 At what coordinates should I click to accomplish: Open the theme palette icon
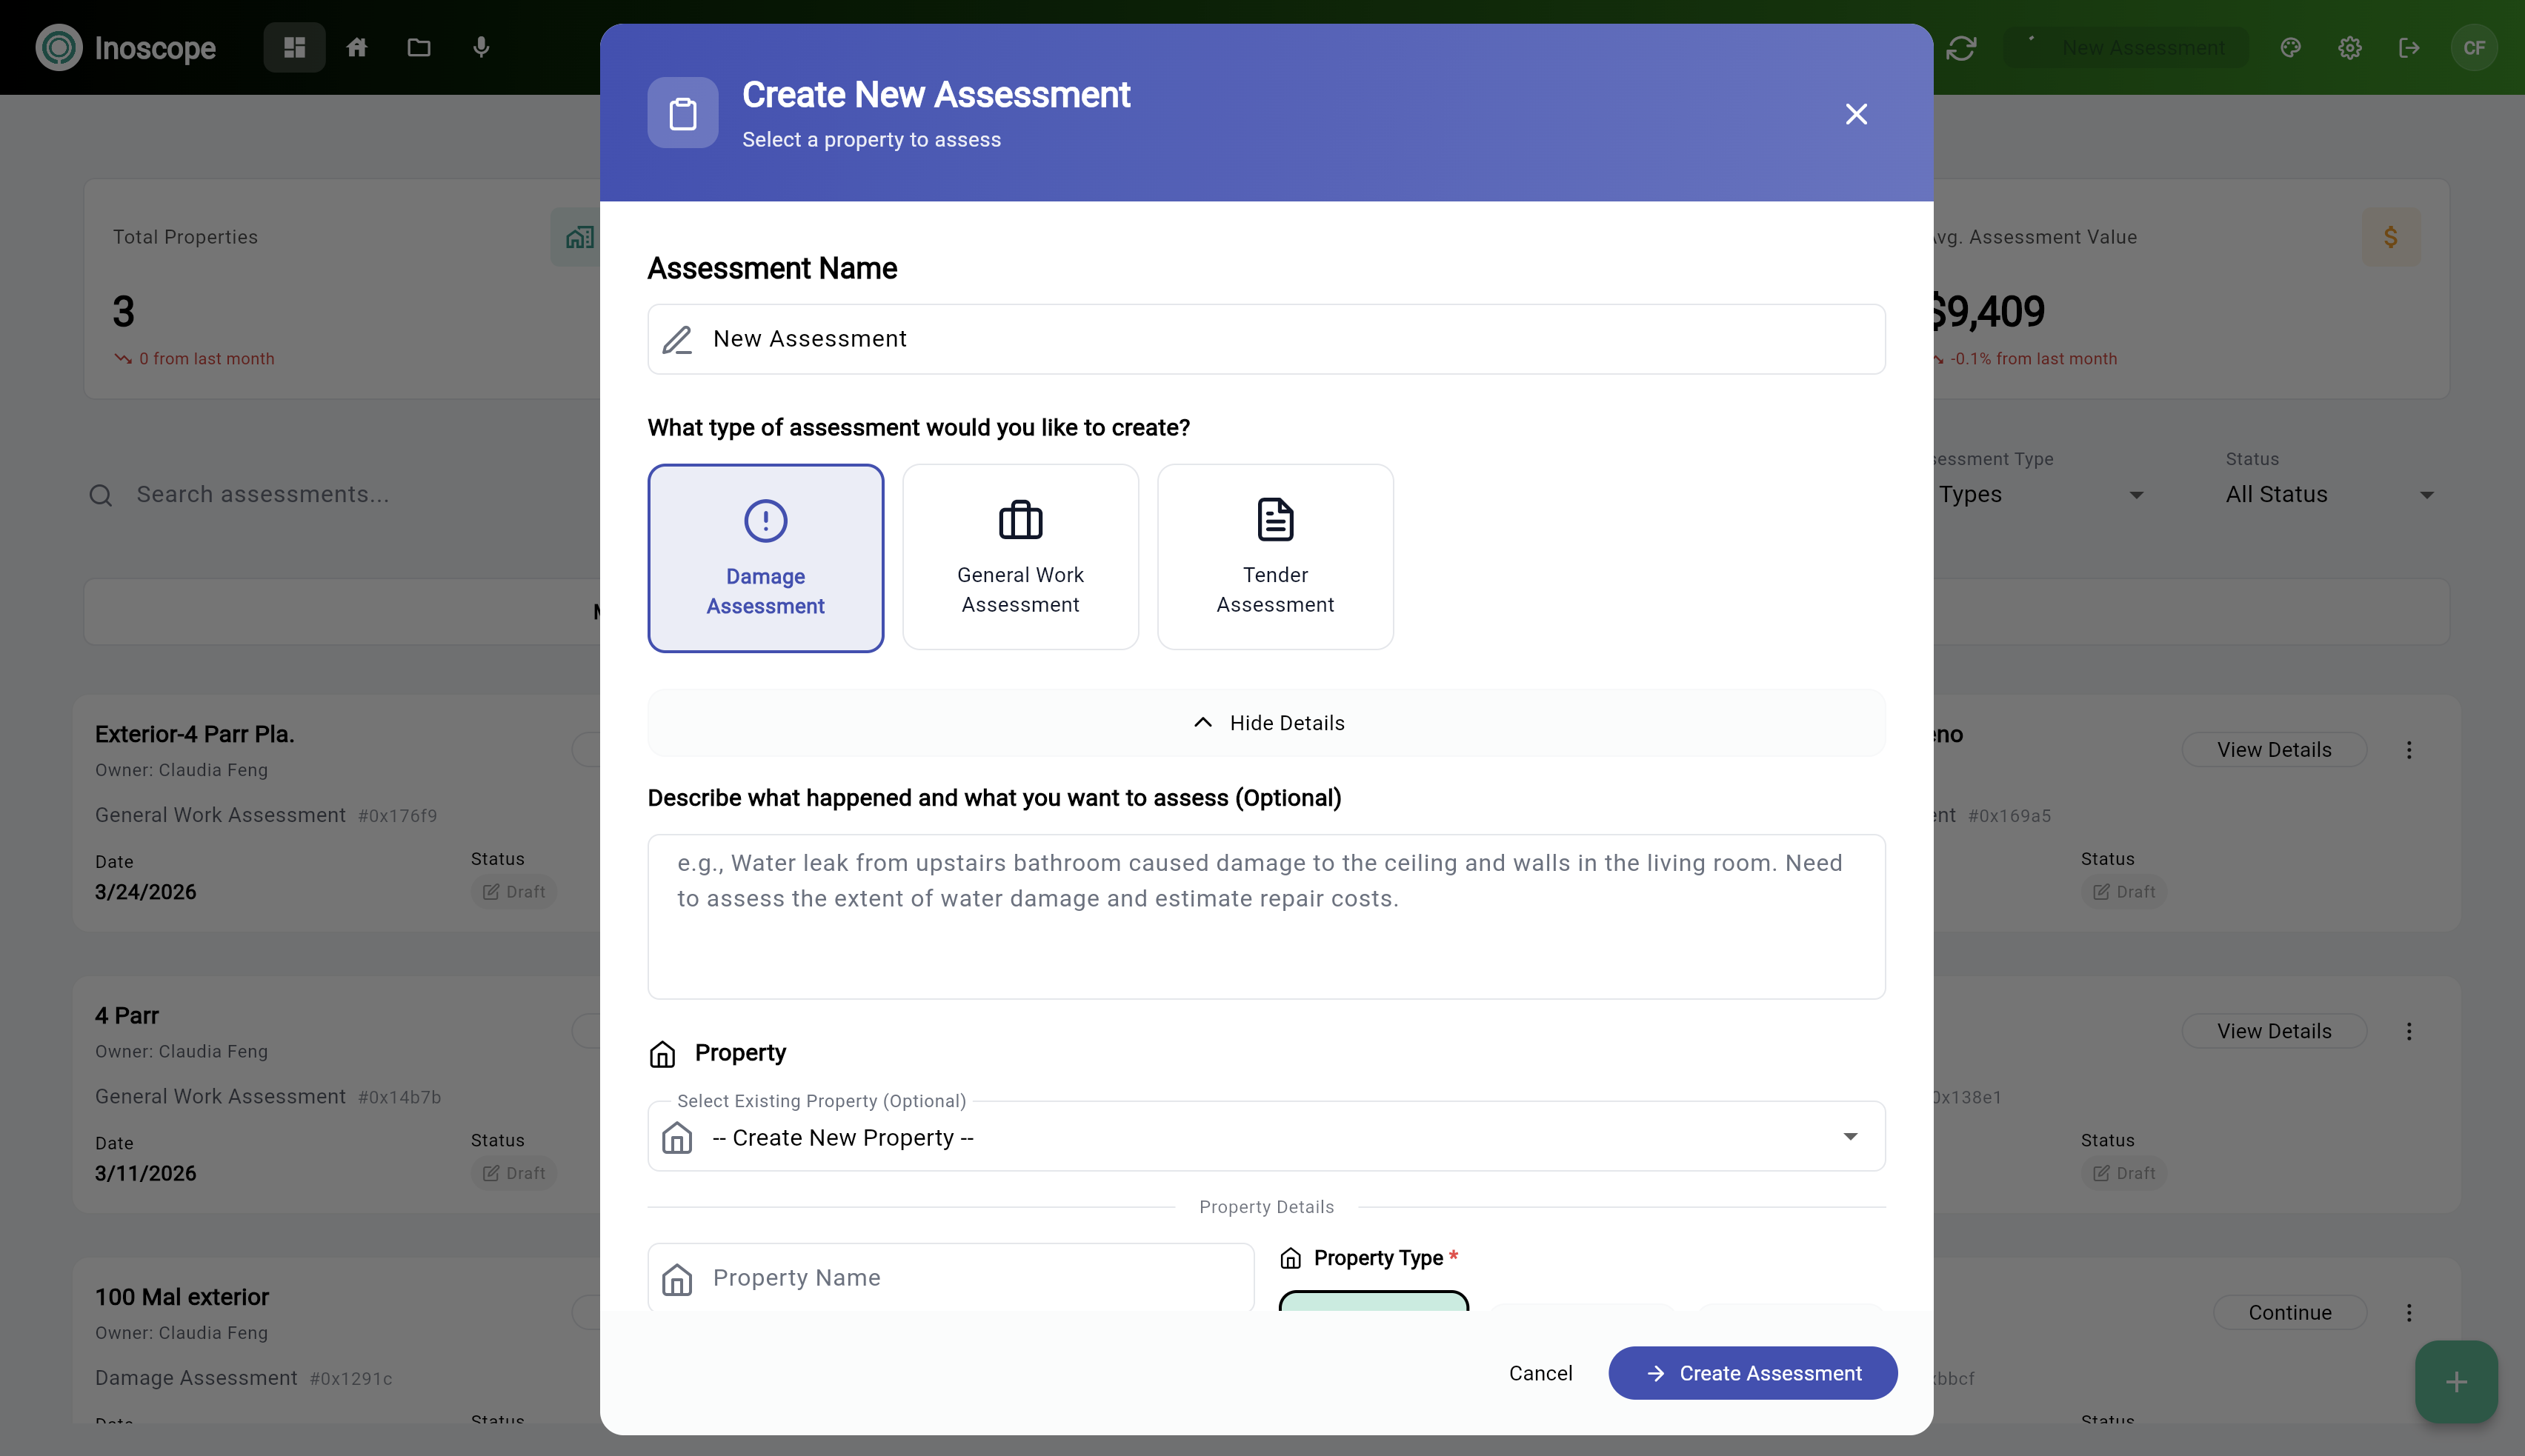(2290, 47)
